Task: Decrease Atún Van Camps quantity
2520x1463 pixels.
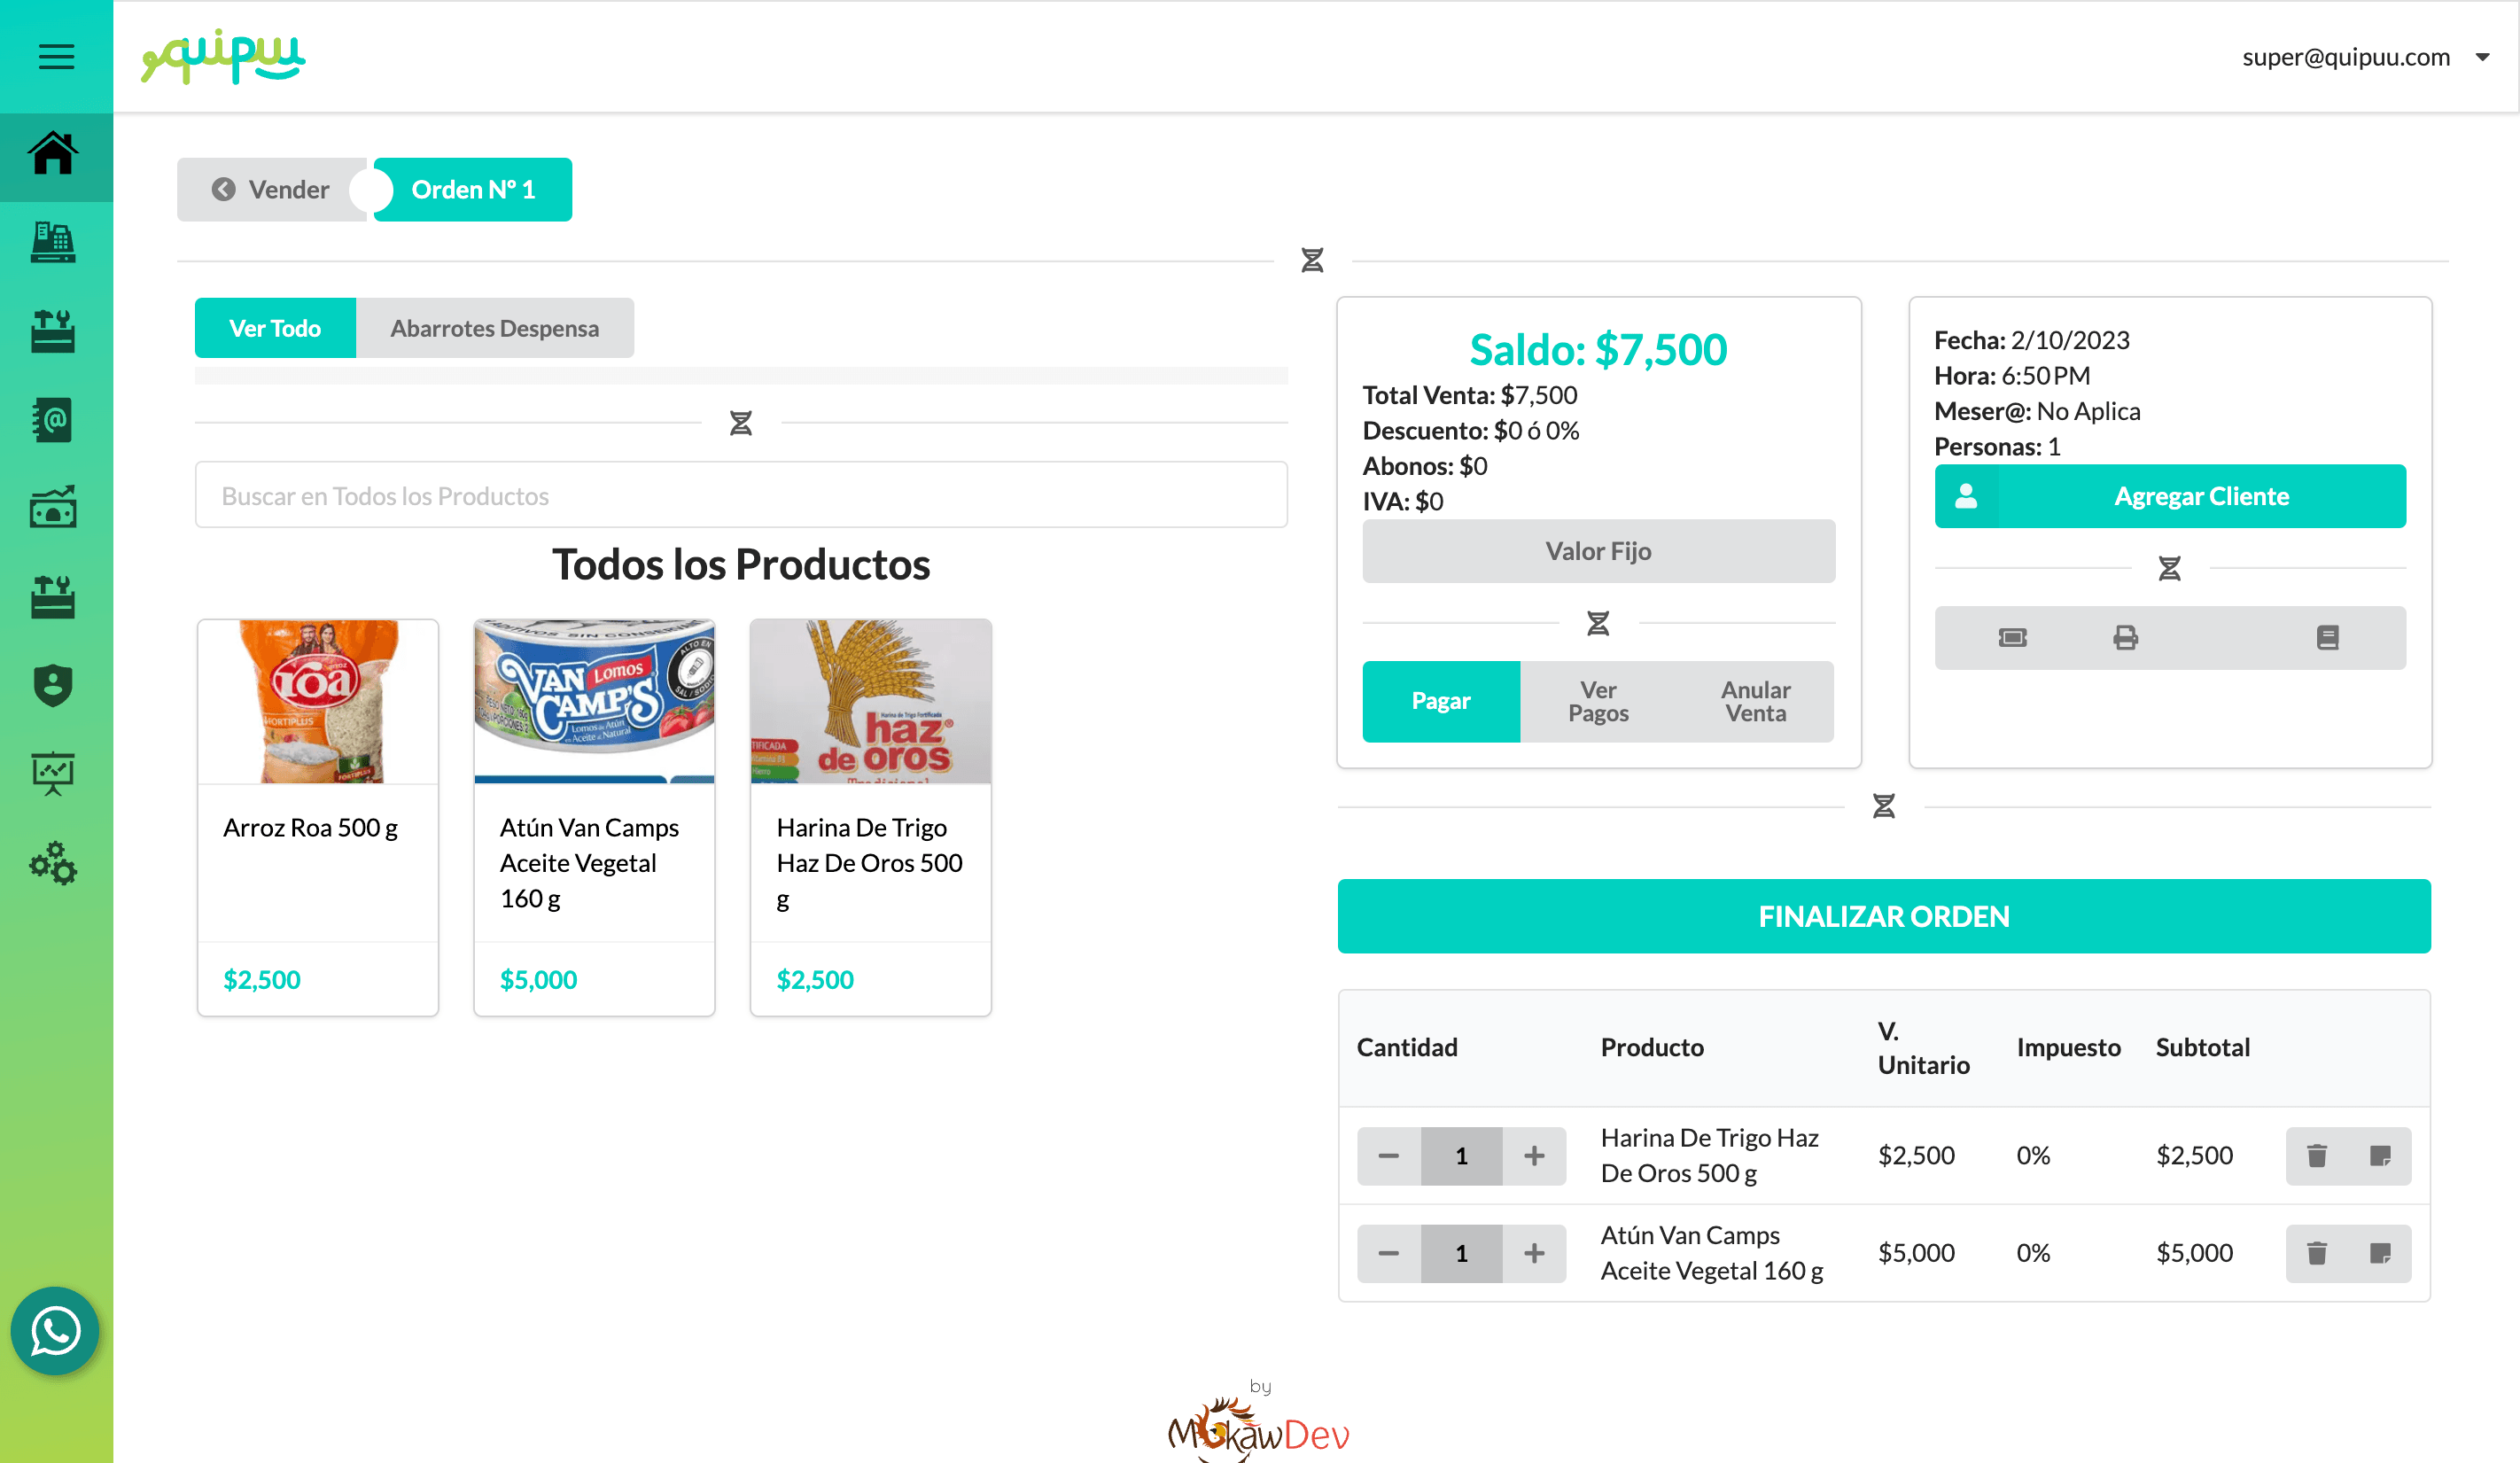Action: click(x=1388, y=1253)
